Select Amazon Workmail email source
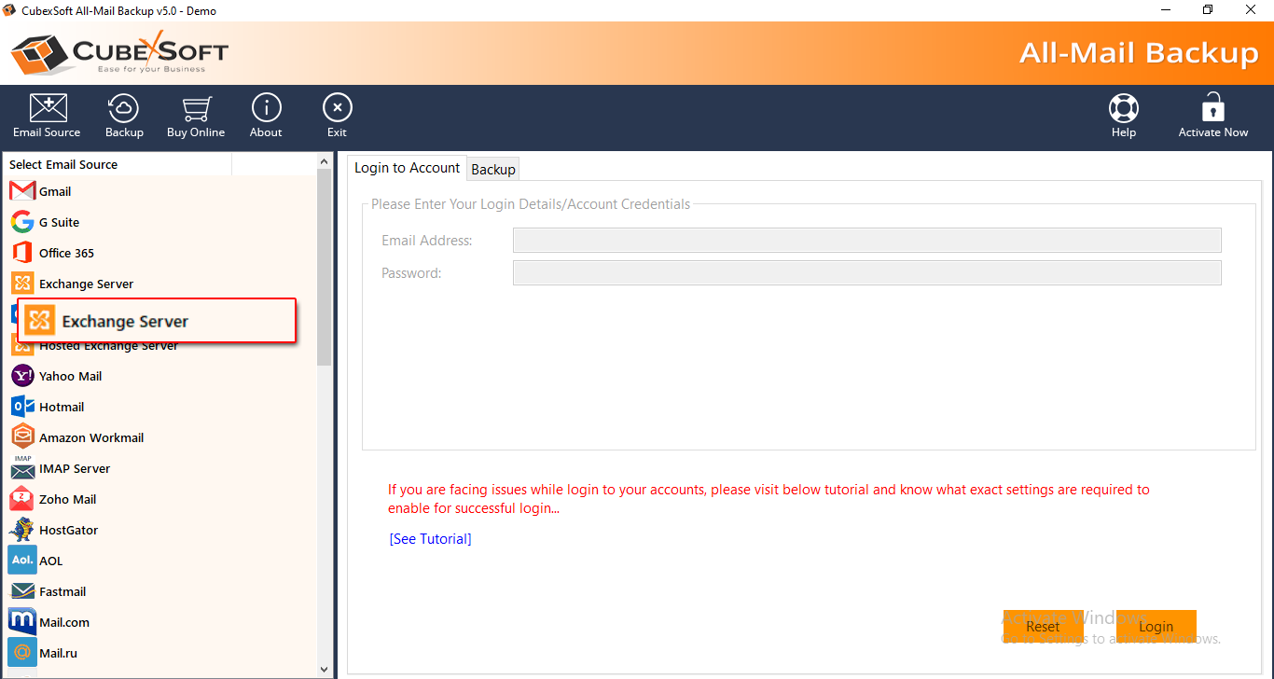The width and height of the screenshot is (1274, 679). point(90,437)
